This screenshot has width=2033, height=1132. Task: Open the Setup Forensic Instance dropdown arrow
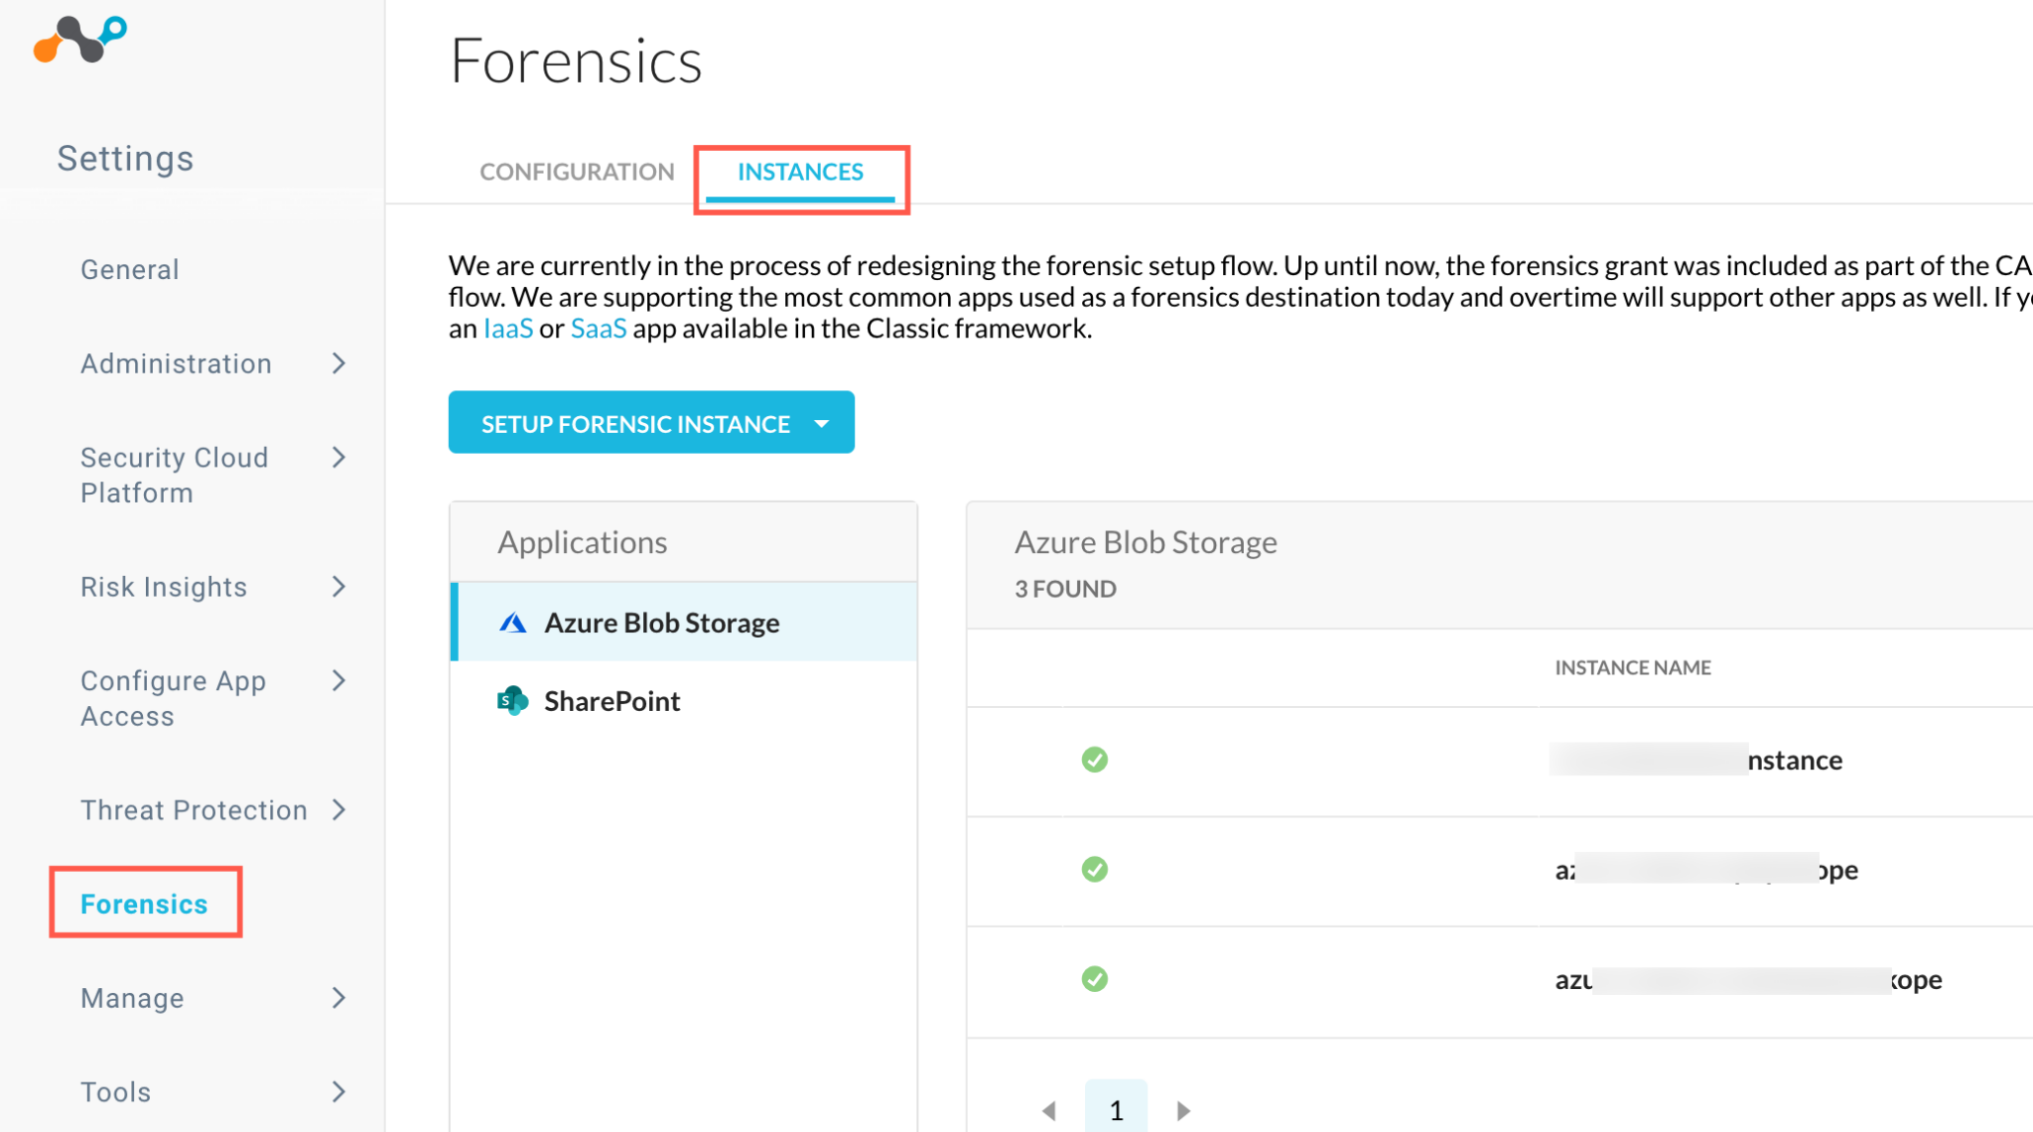822,423
